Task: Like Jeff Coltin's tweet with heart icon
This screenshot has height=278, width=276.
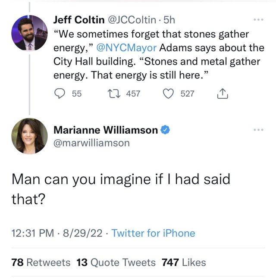Action: (x=170, y=94)
